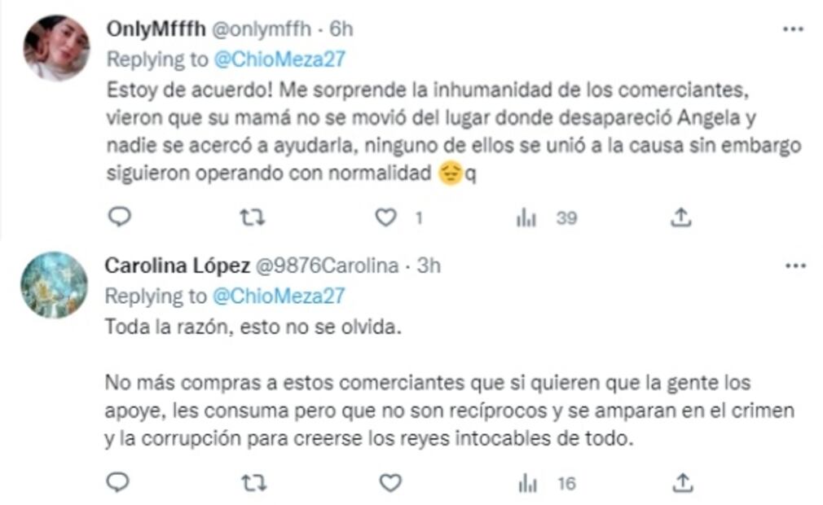Open the 3h timestamp of Carolina's tweet
Screen dimensions: 823x505
(x=428, y=266)
